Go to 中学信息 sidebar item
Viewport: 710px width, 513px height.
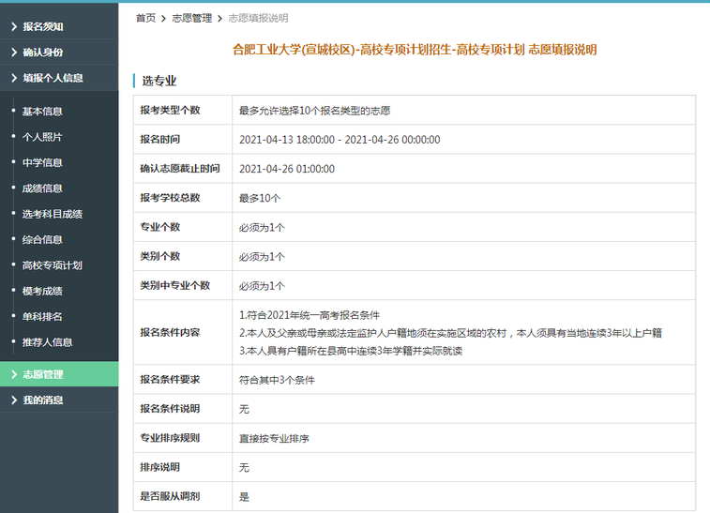(x=42, y=162)
